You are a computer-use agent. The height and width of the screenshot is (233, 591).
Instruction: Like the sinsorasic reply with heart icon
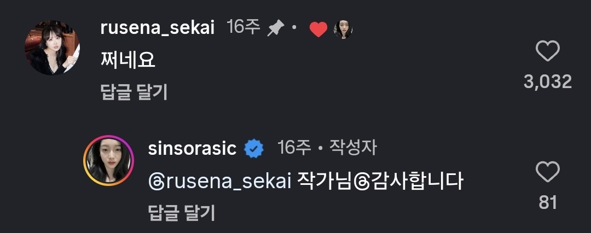[547, 172]
